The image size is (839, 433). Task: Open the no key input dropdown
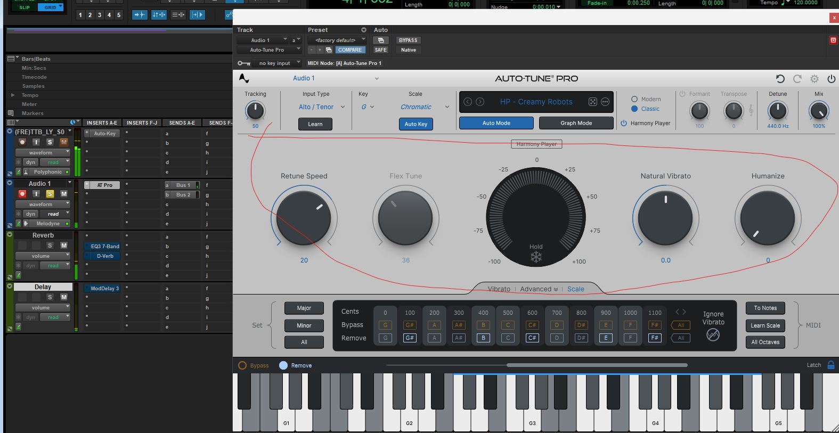tap(278, 63)
